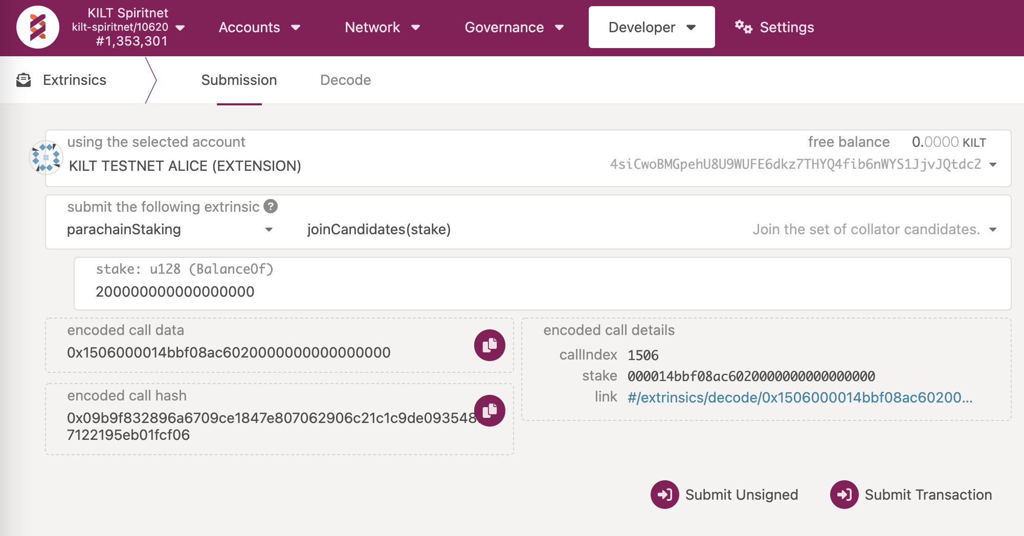Select the Submission tab
Screen dimensions: 1024x536
coord(239,80)
